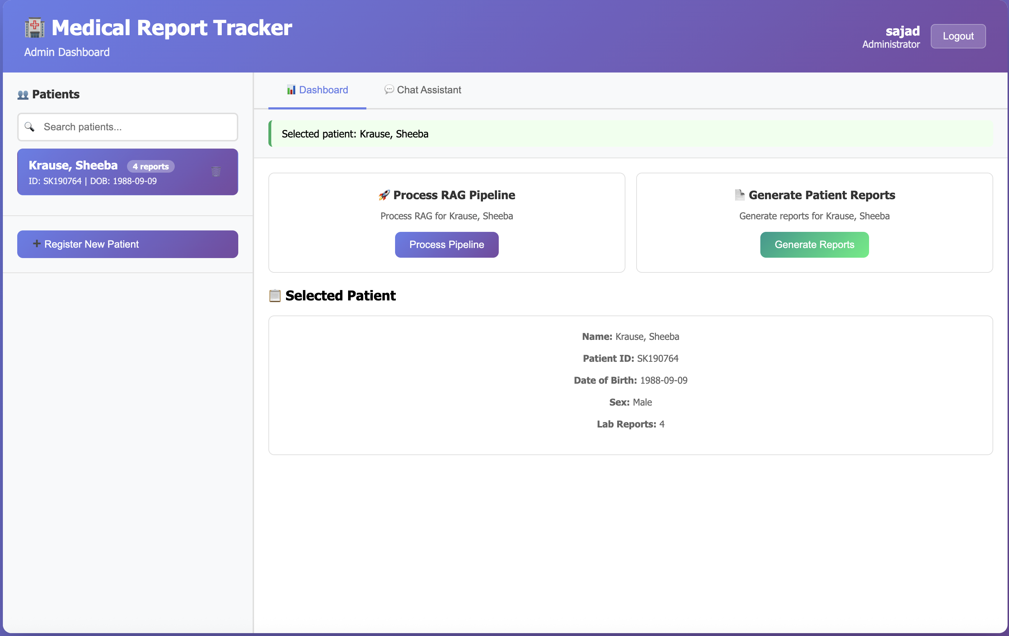This screenshot has width=1009, height=636.
Task: Switch to the Chat Assistant tab
Action: pos(423,90)
